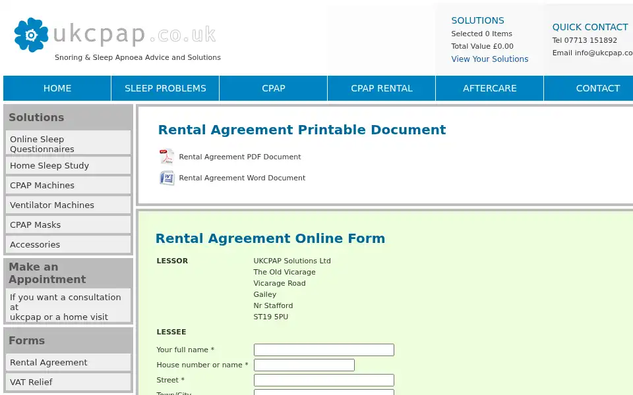Open SLEEP PROBLEMS navigation item
Viewport: 633px width, 395px height.
point(166,88)
